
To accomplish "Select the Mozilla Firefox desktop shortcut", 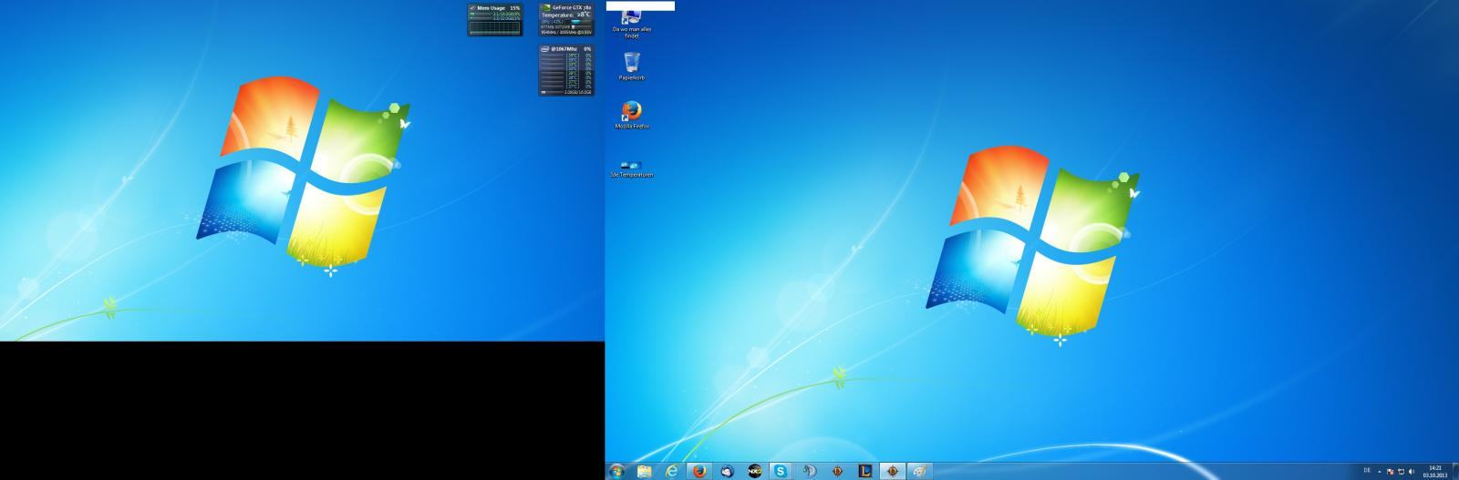I will [x=632, y=115].
